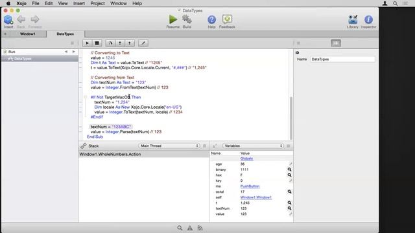
Task: Click the Step Into debugger button
Action: [x=120, y=43]
